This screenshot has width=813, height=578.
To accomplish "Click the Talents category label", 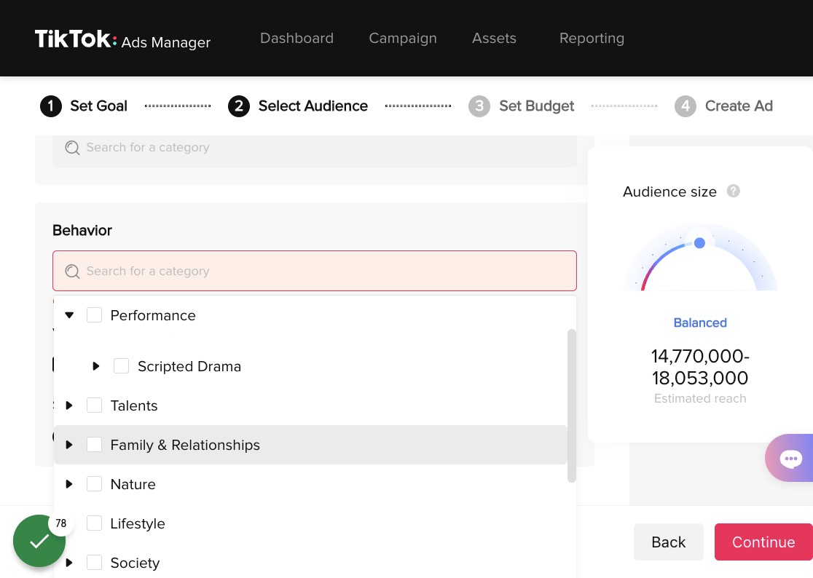I will (134, 405).
